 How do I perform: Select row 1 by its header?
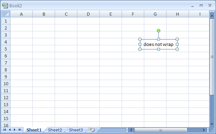point(6,21)
